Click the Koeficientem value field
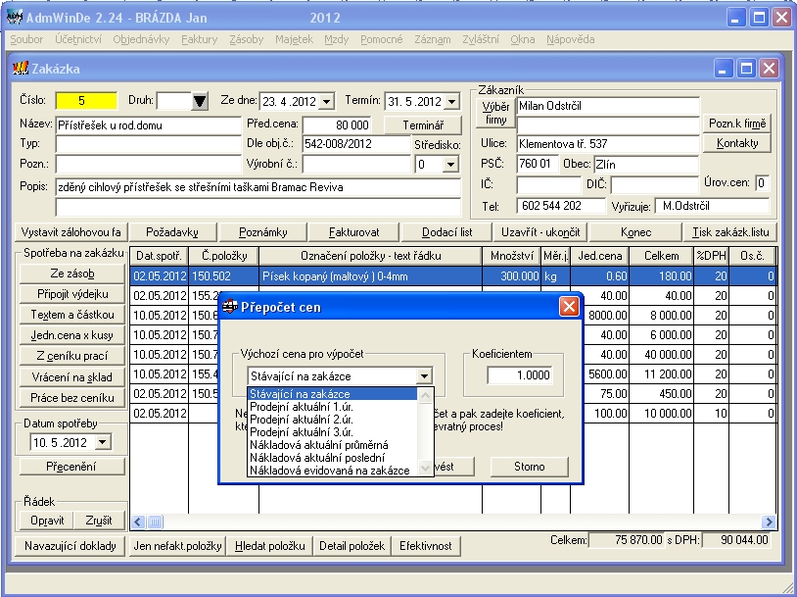The width and height of the screenshot is (797, 597). [x=520, y=375]
